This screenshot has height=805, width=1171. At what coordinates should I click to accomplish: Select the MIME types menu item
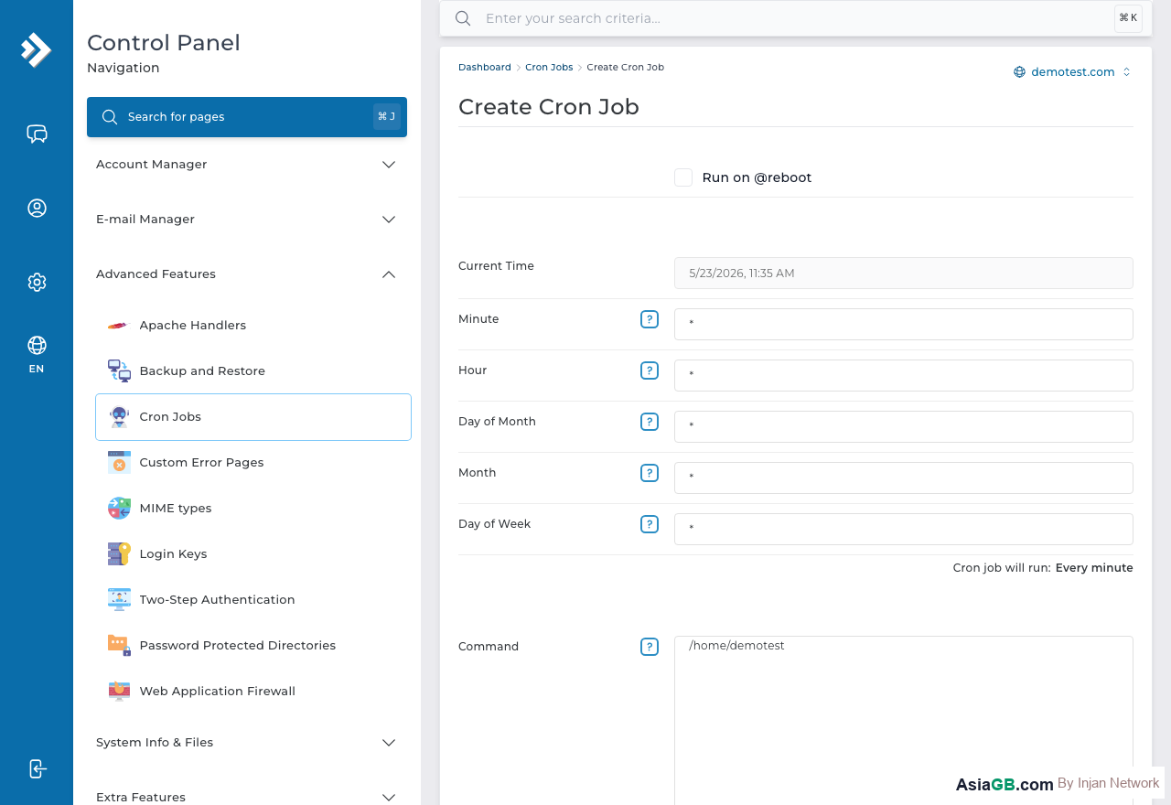[x=253, y=509]
